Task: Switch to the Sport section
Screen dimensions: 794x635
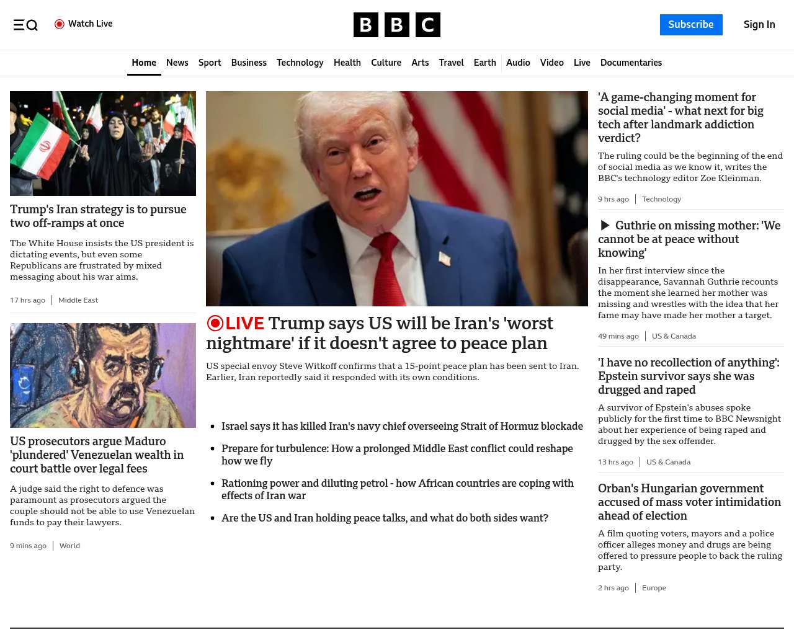Action: point(210,63)
